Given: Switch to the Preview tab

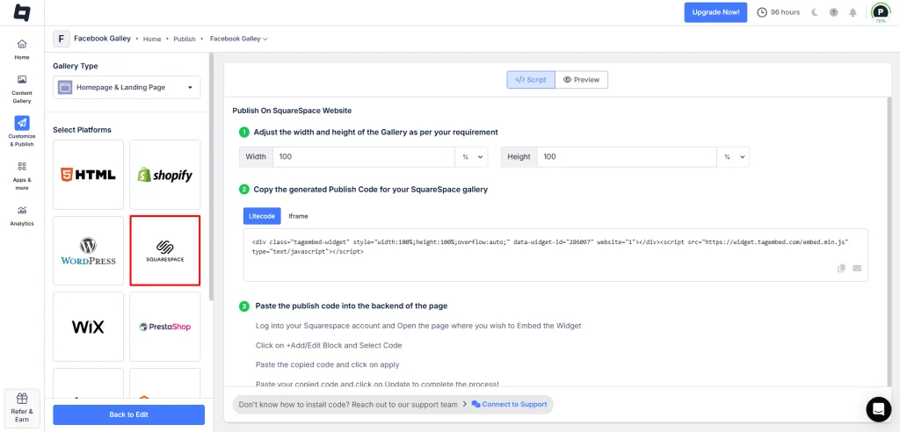Looking at the screenshot, I should (582, 80).
